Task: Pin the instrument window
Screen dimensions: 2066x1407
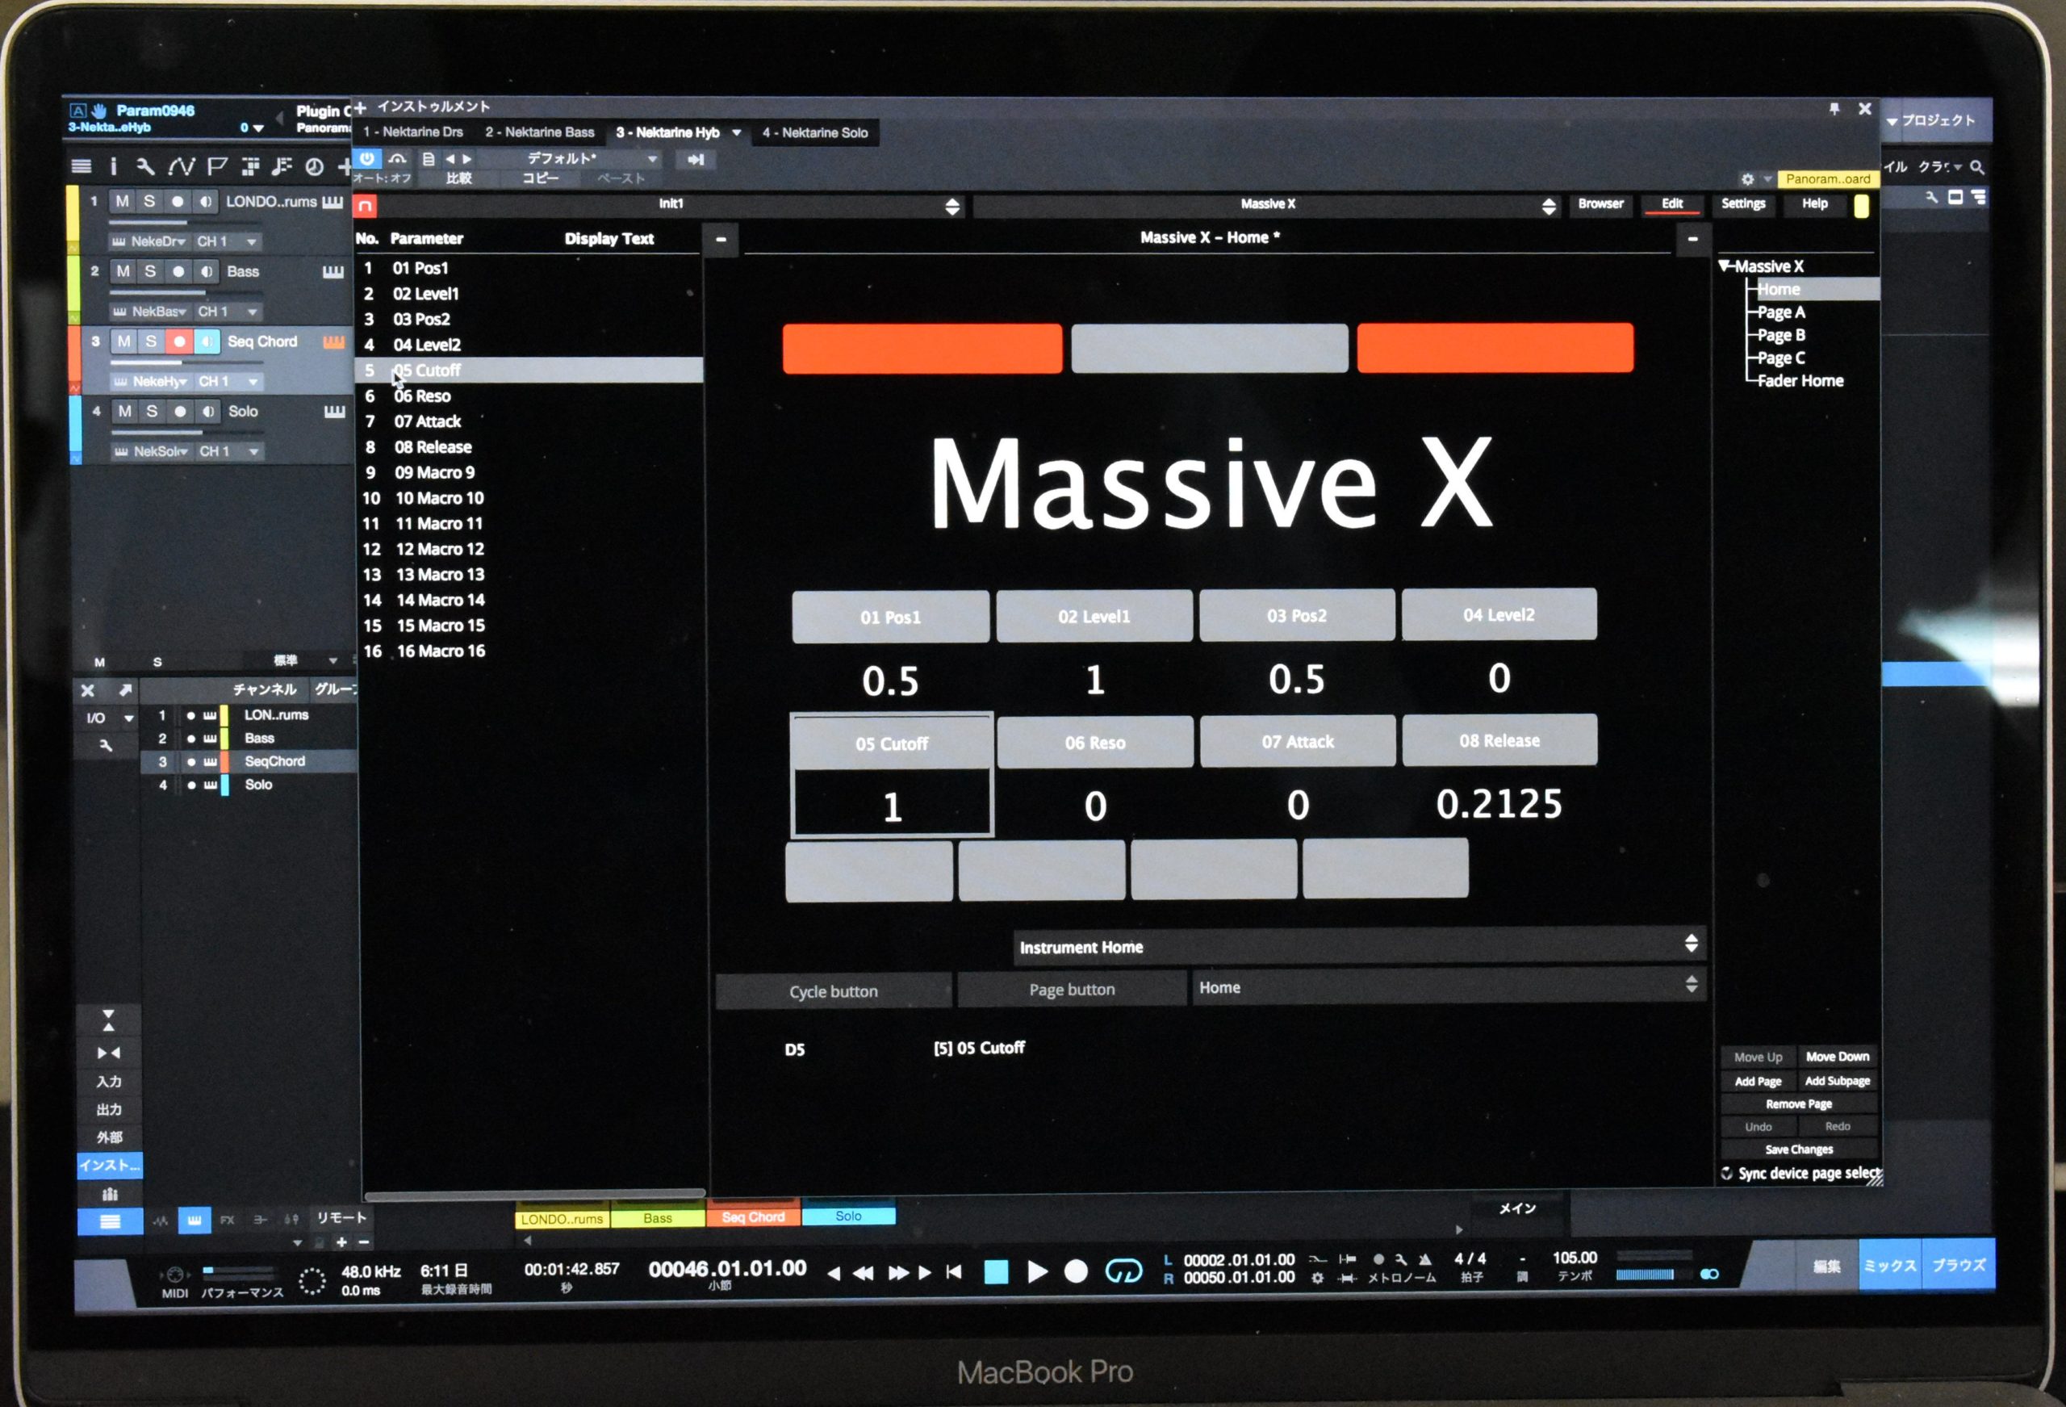Action: pyautogui.click(x=1834, y=108)
